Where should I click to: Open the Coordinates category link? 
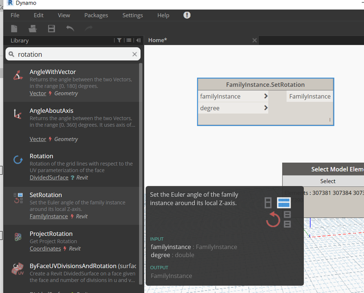coord(45,248)
